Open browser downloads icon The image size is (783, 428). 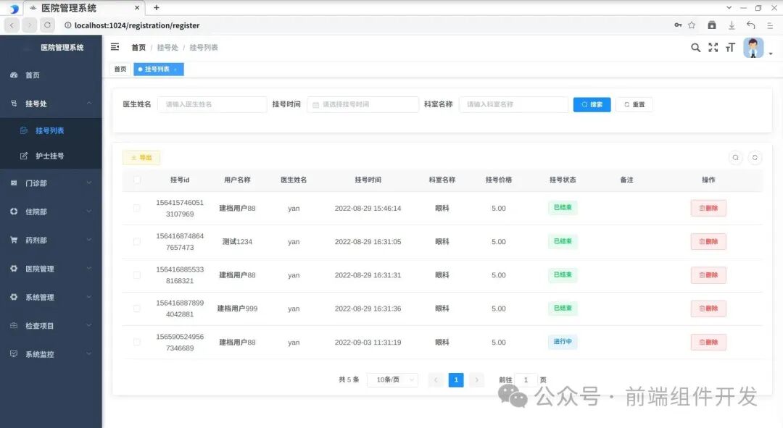(731, 25)
